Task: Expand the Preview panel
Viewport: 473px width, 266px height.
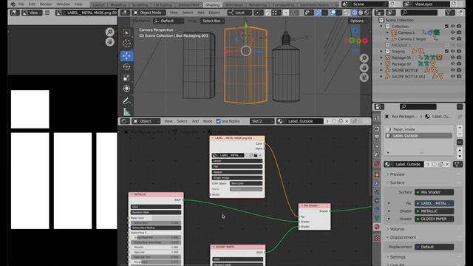Action: tap(397, 174)
